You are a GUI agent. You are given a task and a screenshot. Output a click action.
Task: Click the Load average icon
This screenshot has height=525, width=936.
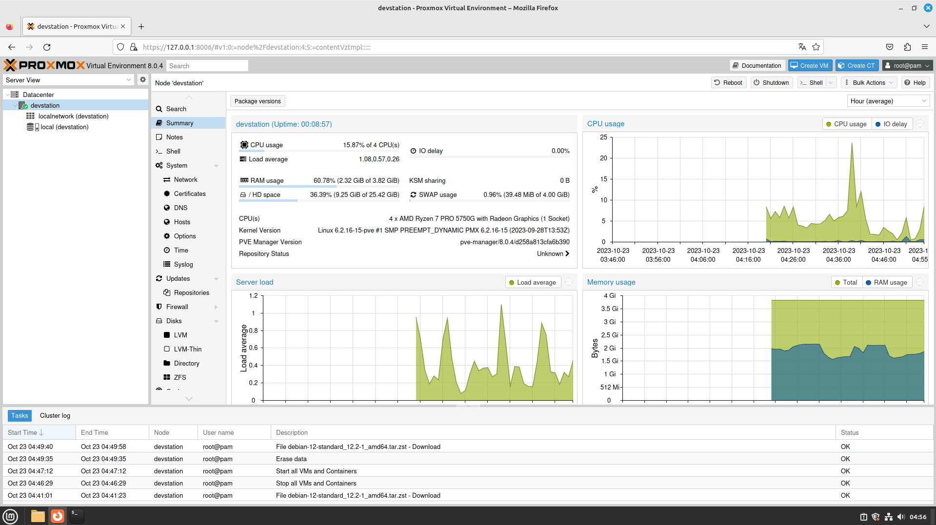243,159
